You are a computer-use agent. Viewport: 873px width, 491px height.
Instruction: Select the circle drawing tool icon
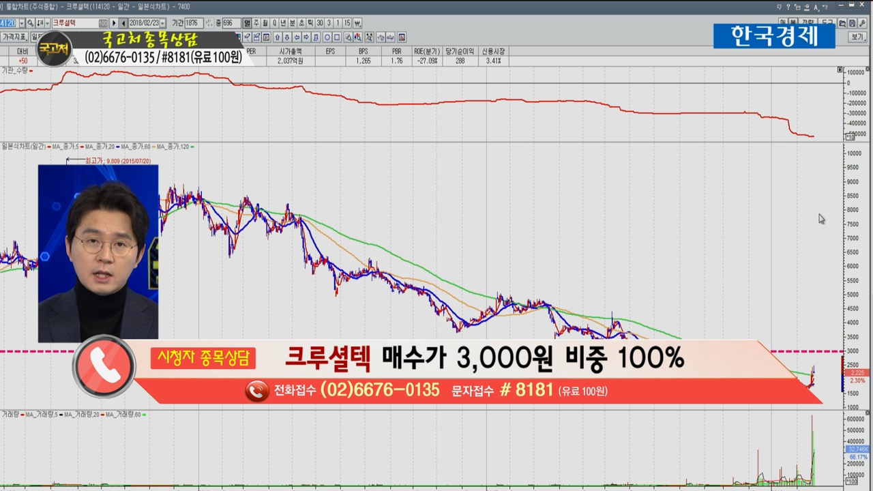[327, 37]
